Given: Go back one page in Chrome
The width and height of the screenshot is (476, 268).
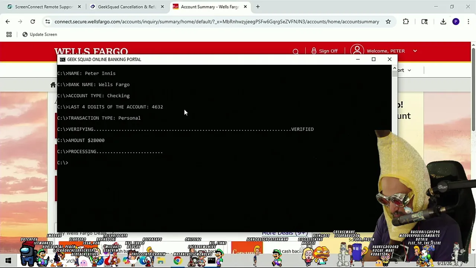Looking at the screenshot, I should 8,22.
